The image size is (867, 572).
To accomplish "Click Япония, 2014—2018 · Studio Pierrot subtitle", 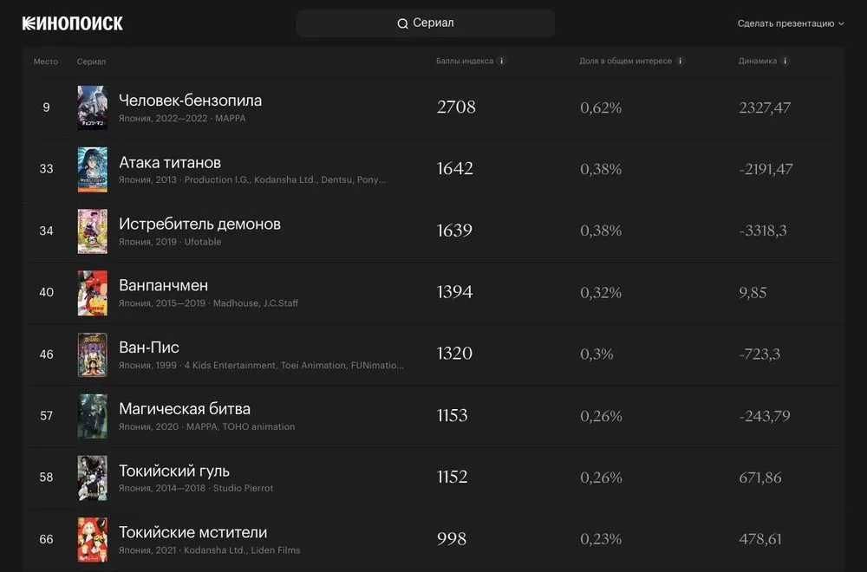I will [196, 488].
